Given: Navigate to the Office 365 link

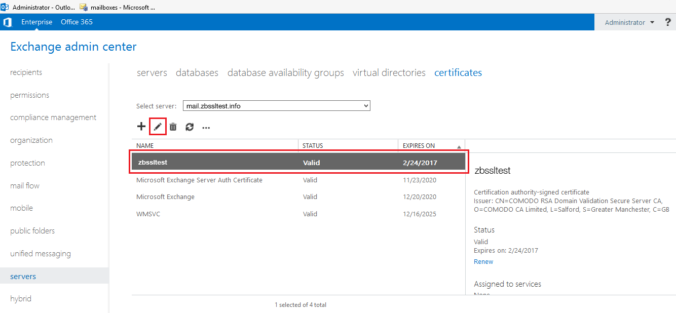Looking at the screenshot, I should point(77,22).
